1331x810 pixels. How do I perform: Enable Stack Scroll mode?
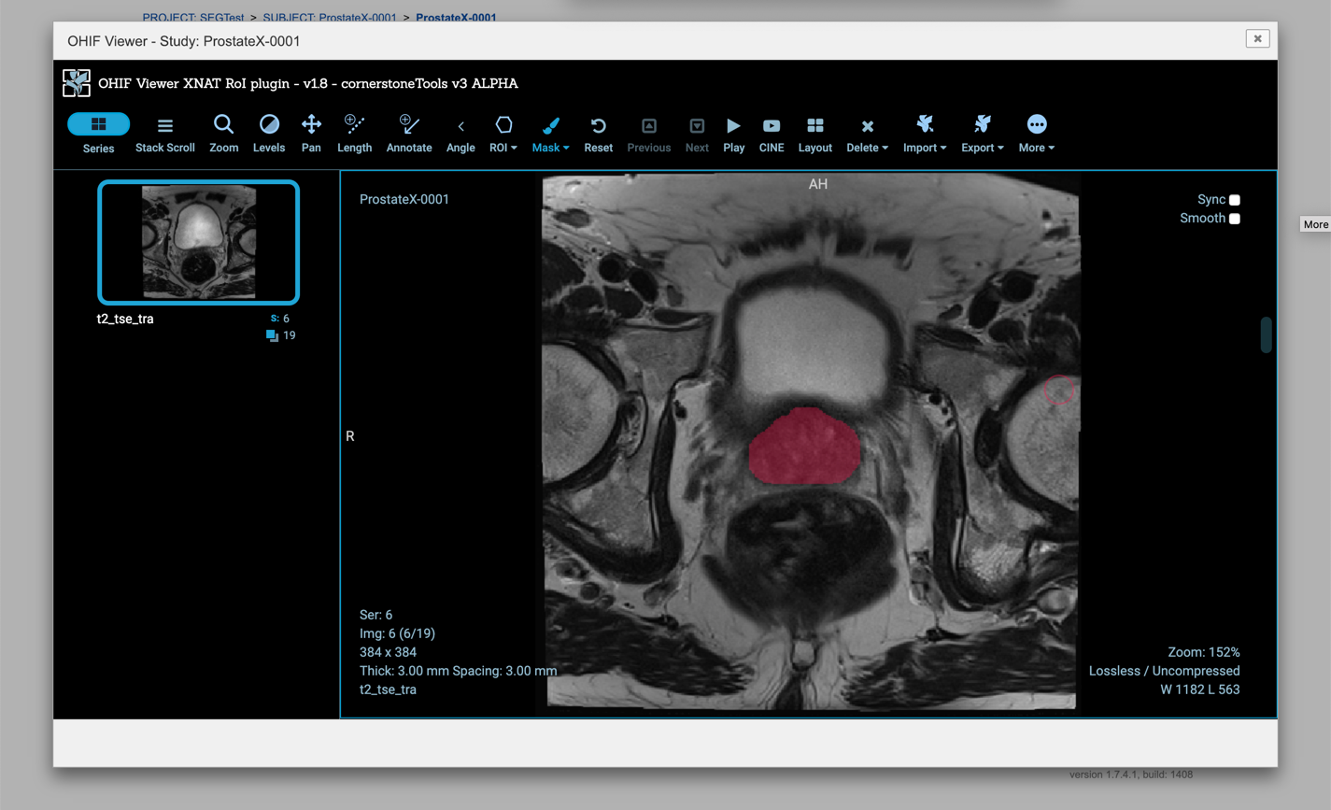pyautogui.click(x=164, y=132)
